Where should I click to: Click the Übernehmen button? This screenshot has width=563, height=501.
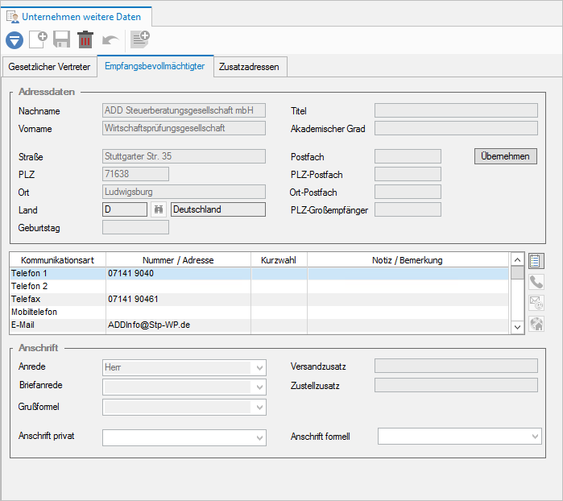pos(506,156)
